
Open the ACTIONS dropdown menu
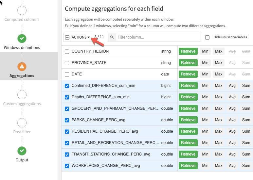coord(81,37)
